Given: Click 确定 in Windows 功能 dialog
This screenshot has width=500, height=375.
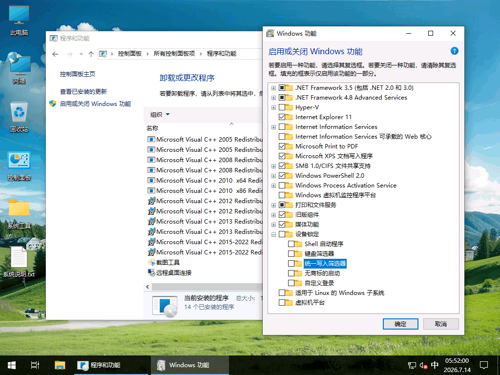Looking at the screenshot, I should coord(400,324).
